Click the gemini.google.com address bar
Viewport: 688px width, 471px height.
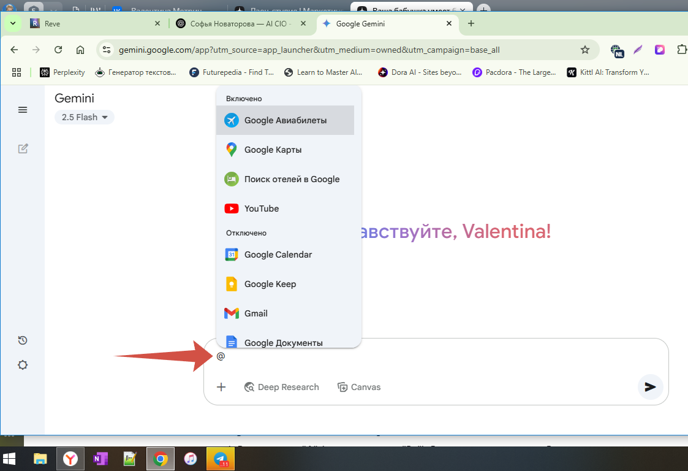pos(309,50)
